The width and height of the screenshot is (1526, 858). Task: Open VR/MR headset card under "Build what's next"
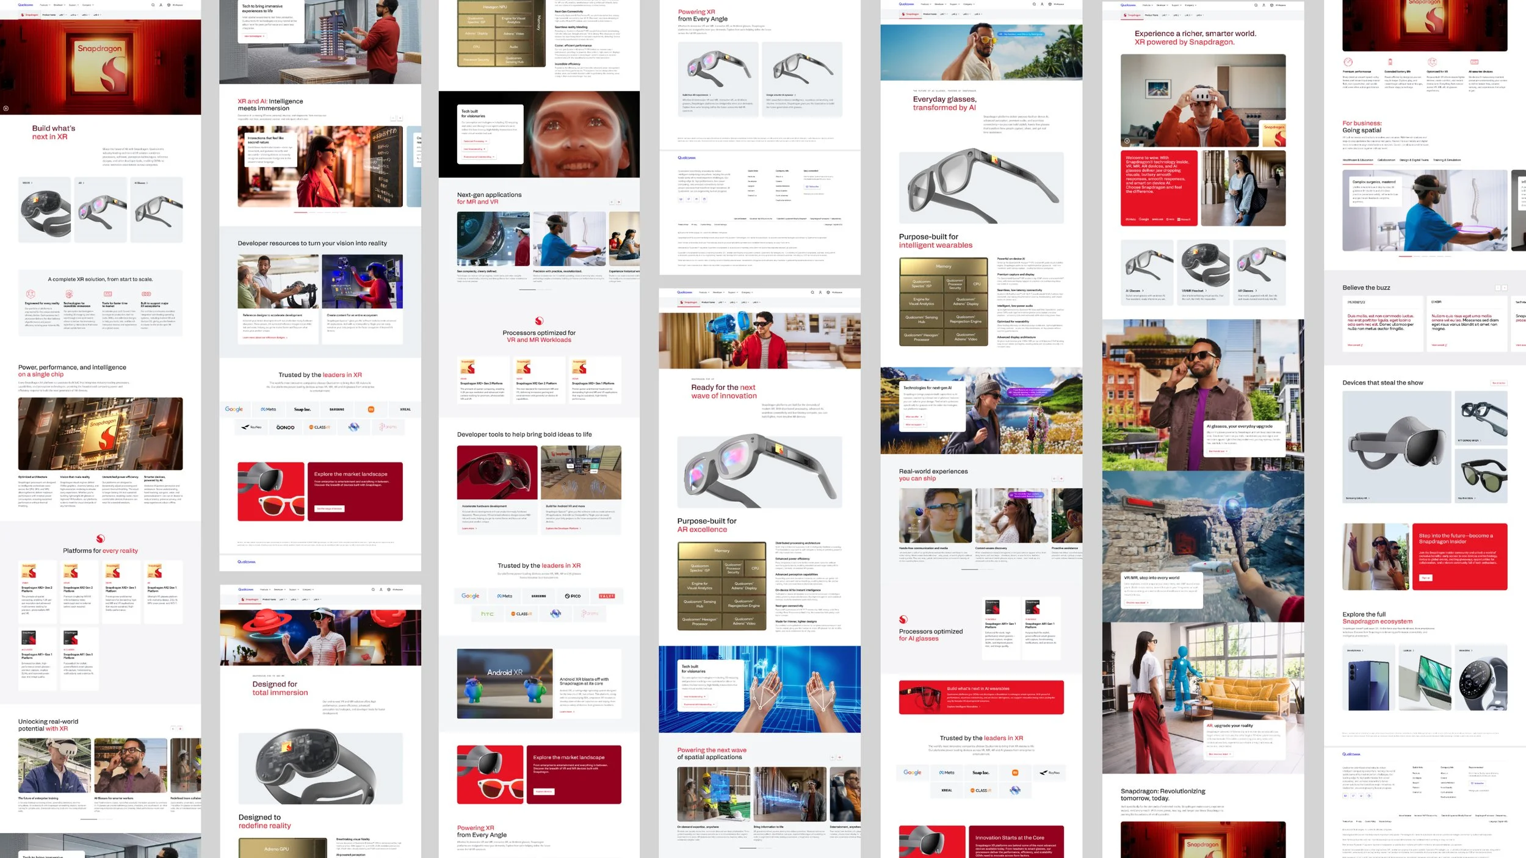[x=44, y=211]
